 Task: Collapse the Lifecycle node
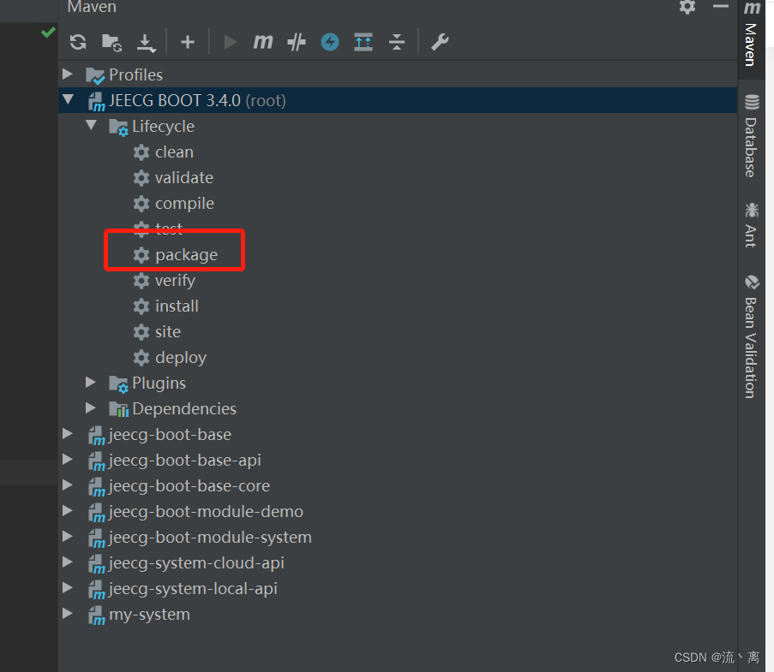coord(92,125)
